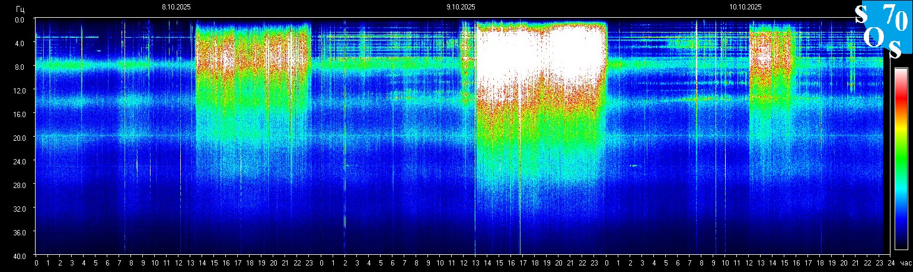
Task: Click the short burst on 10.10.2025
Action: point(770,59)
